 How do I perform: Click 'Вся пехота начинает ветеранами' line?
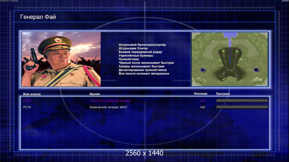[x=144, y=73]
